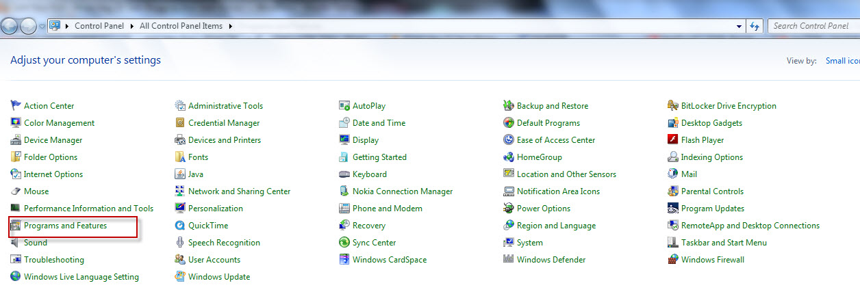
Task: Expand the address bar history dropdown arrow
Action: click(x=739, y=26)
